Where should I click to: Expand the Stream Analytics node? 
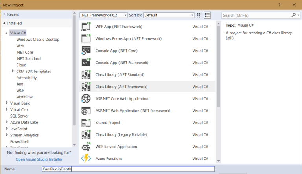click(7, 135)
